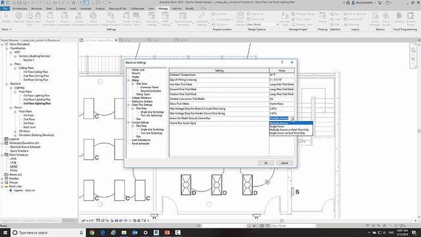Choose Single Arrow from the dropdown list
The height and width of the screenshot is (237, 421).
(277, 126)
